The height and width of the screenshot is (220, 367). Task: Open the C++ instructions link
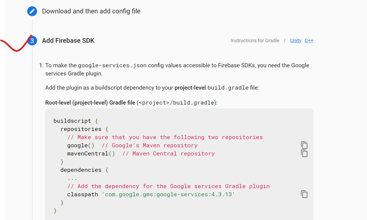(x=309, y=41)
